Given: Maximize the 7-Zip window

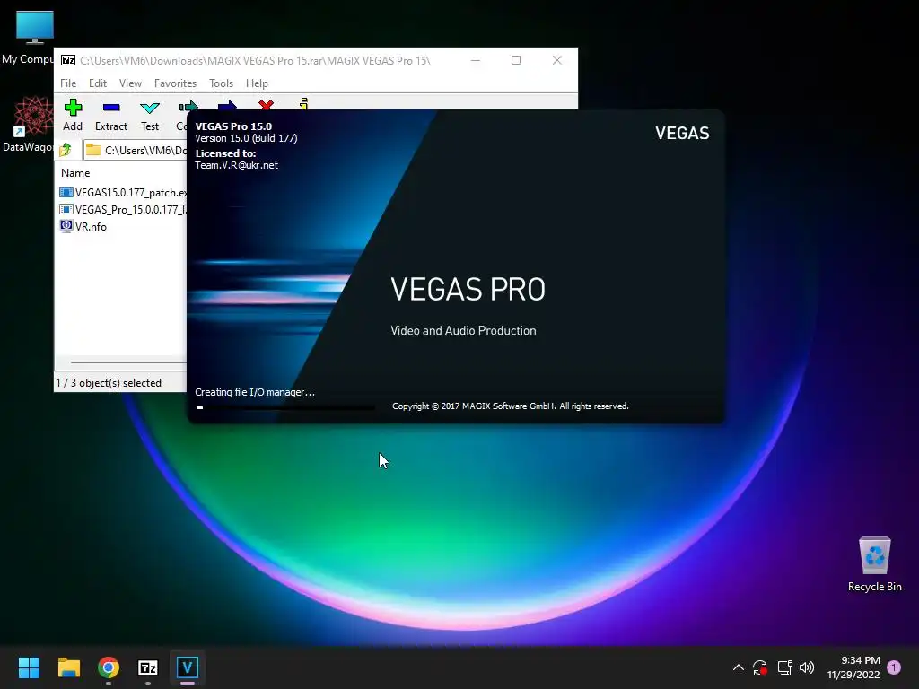Looking at the screenshot, I should [516, 60].
